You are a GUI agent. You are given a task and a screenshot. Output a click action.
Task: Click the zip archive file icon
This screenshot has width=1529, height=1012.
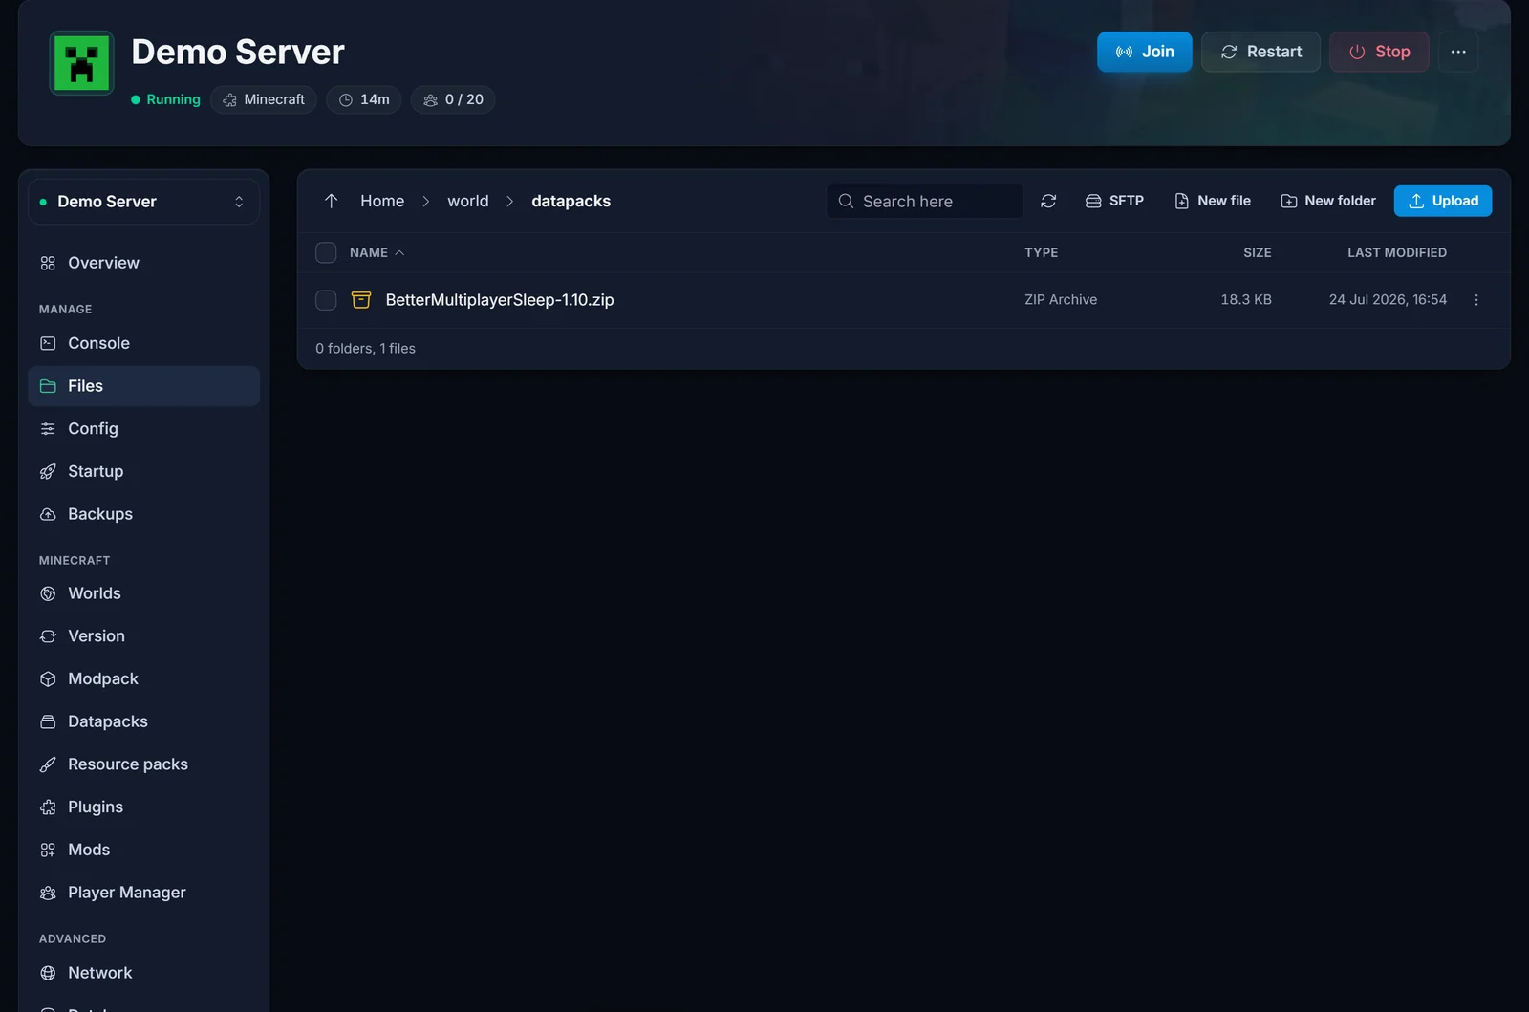[361, 300]
